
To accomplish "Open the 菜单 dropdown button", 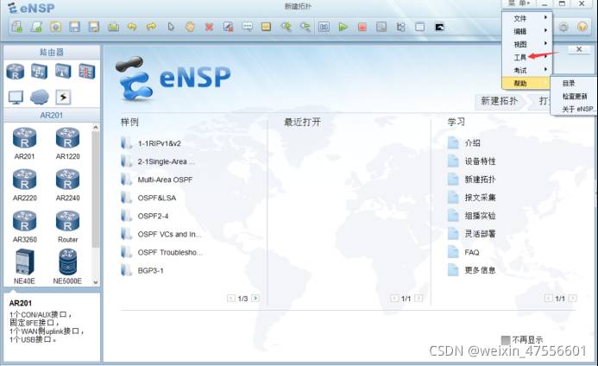I will 519,3.
